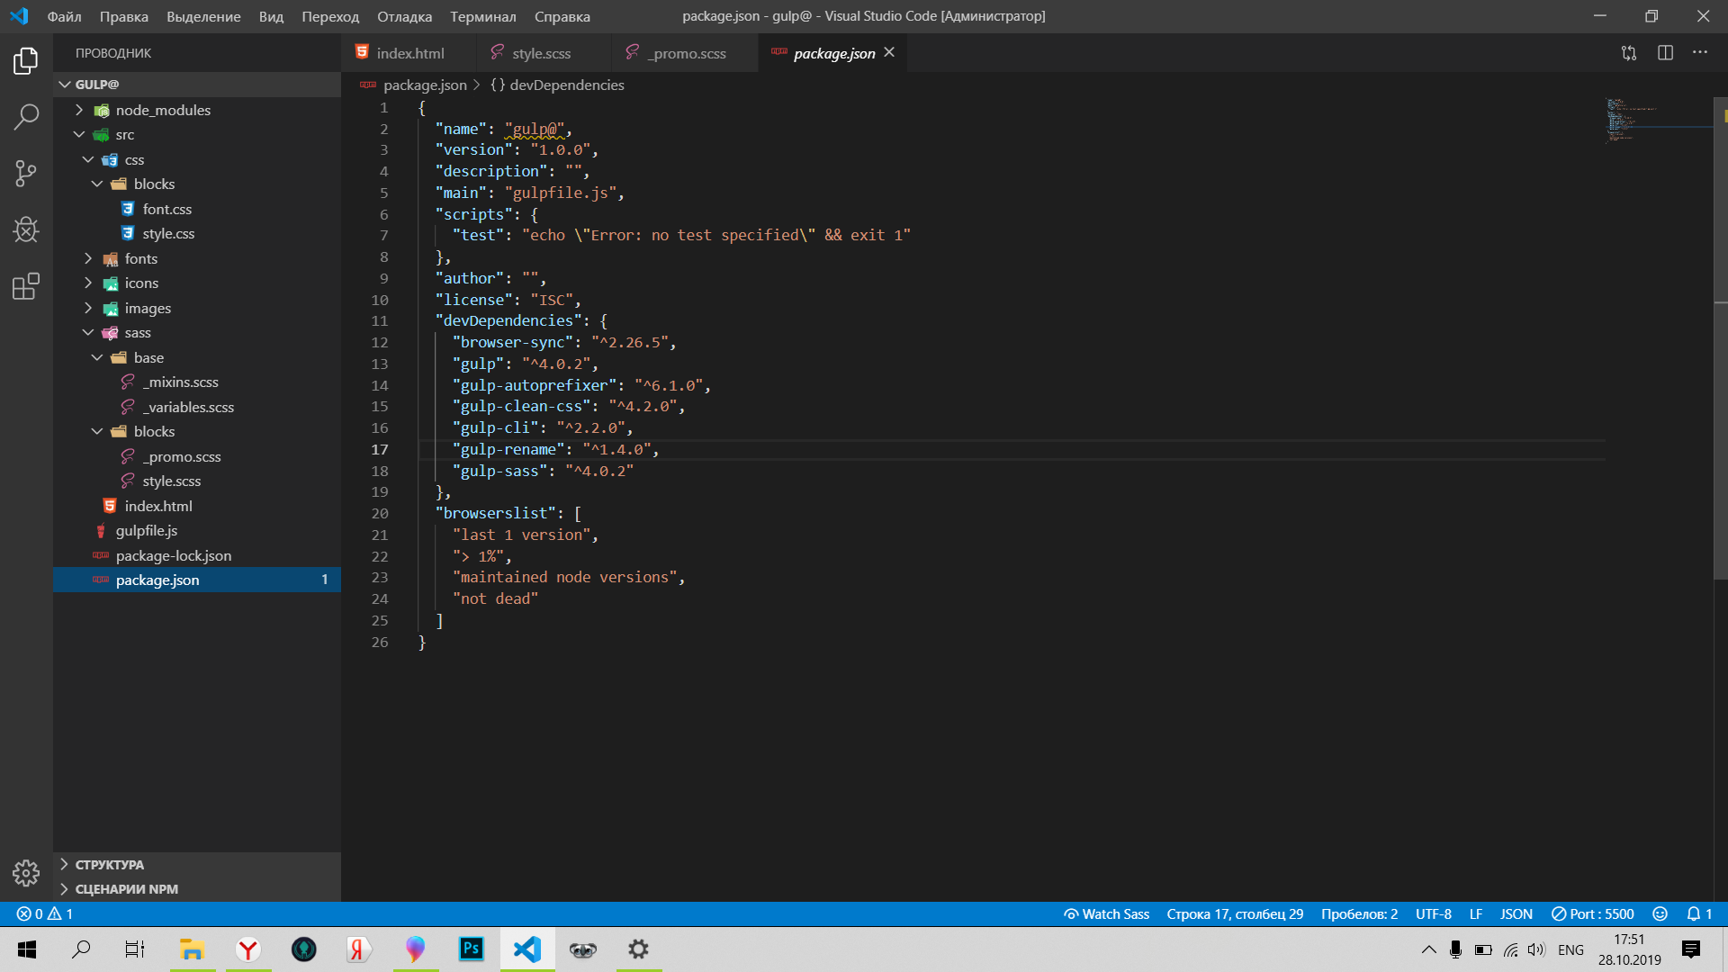The width and height of the screenshot is (1728, 972).
Task: Open the Правка menu
Action: pyautogui.click(x=124, y=16)
